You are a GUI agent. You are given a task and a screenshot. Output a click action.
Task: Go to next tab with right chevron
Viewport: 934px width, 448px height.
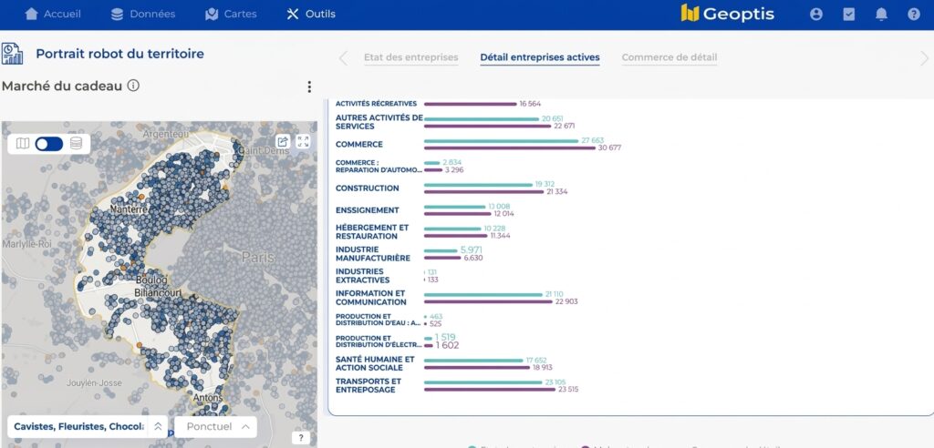click(925, 58)
